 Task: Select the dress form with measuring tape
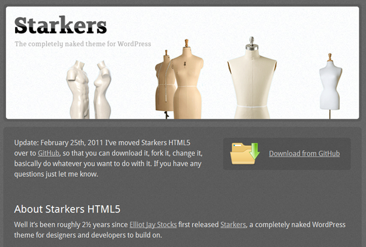coord(164,84)
